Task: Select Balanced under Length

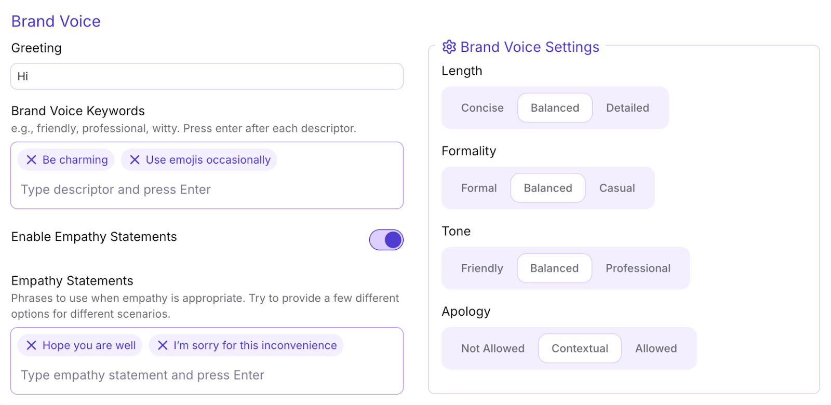Action: click(555, 108)
